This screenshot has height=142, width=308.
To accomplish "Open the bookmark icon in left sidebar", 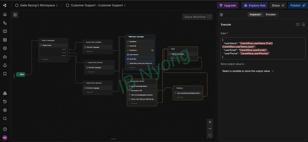I will [x=5, y=74].
